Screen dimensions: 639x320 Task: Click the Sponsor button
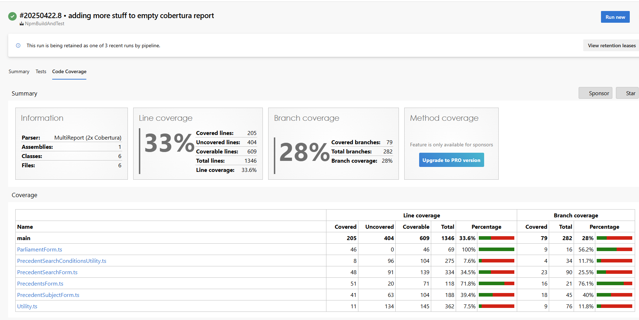(595, 93)
